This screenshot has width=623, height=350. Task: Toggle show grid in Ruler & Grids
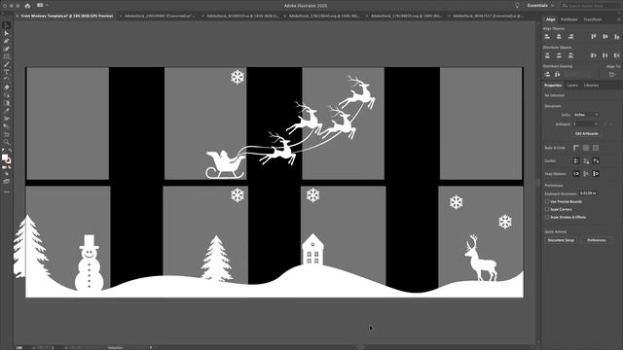(586, 148)
